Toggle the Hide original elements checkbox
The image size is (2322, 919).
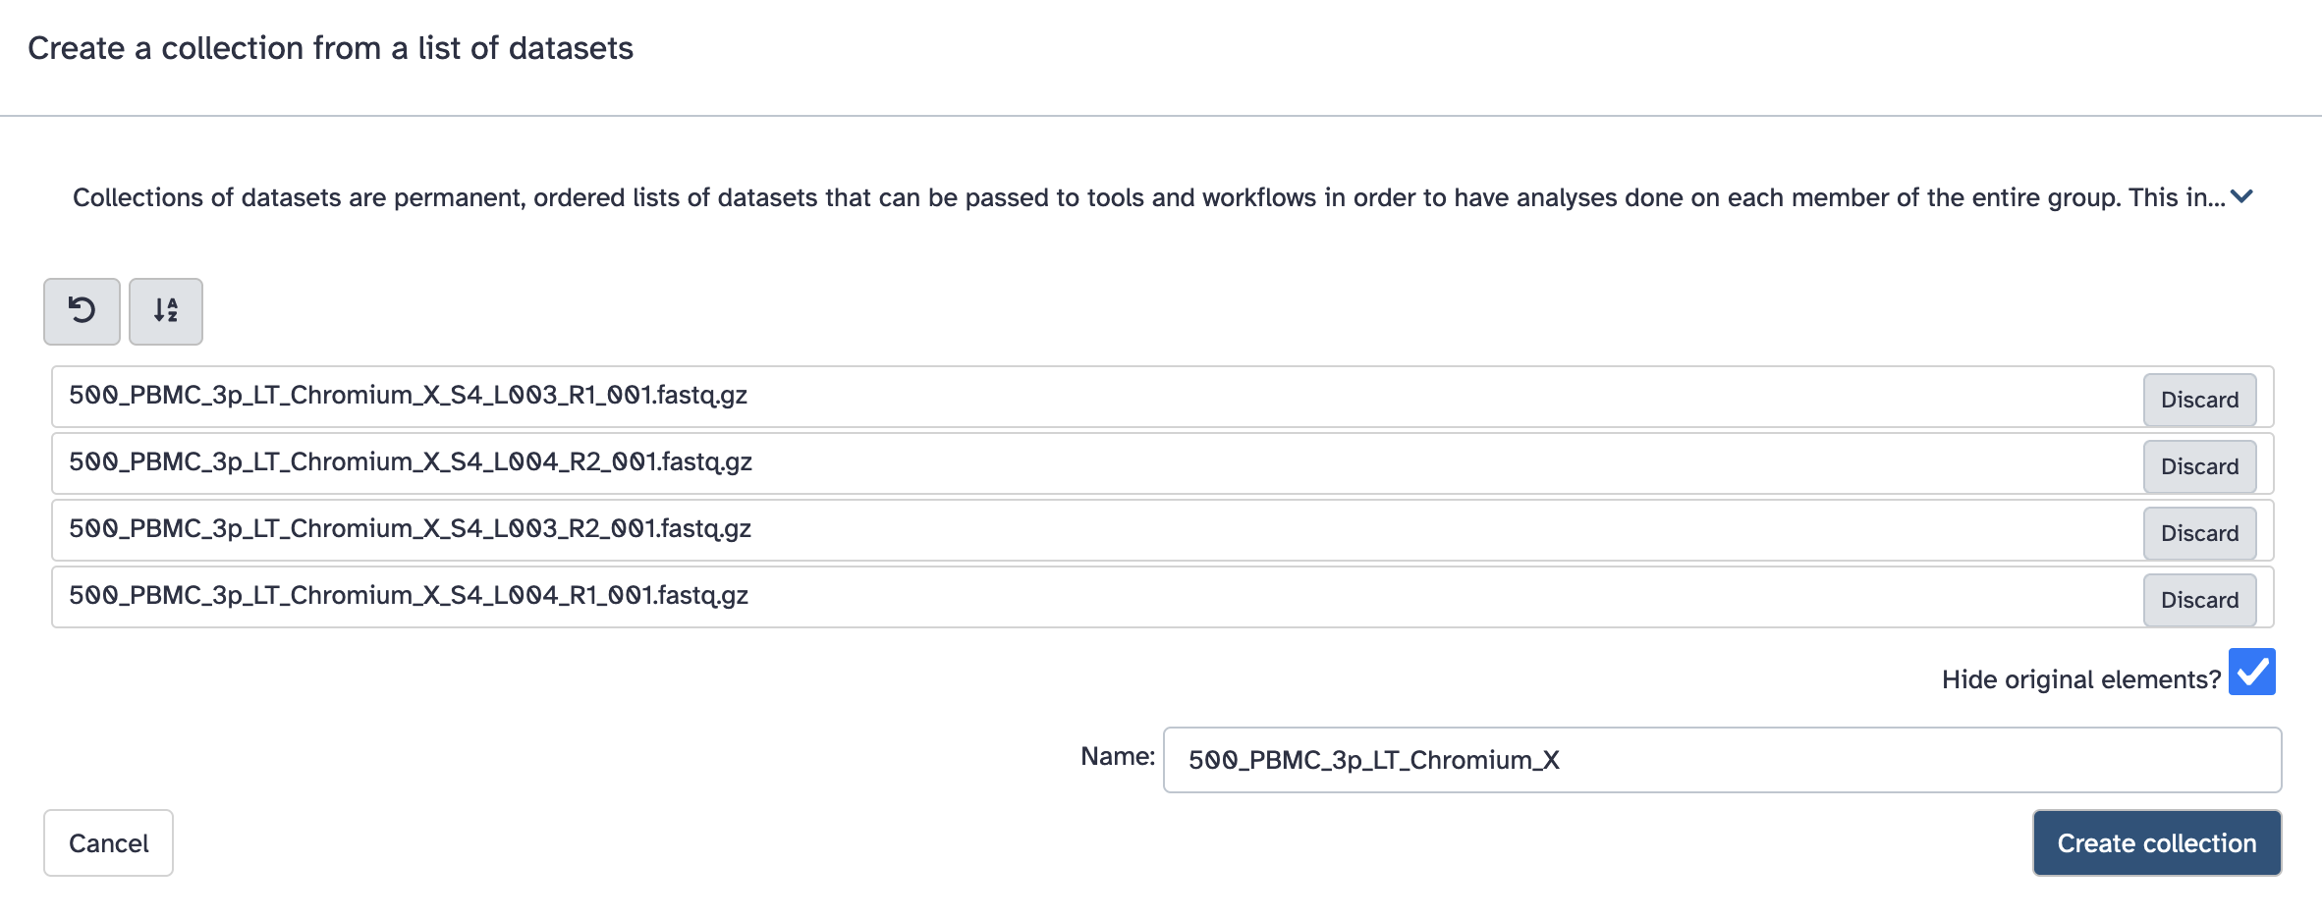click(x=2251, y=673)
